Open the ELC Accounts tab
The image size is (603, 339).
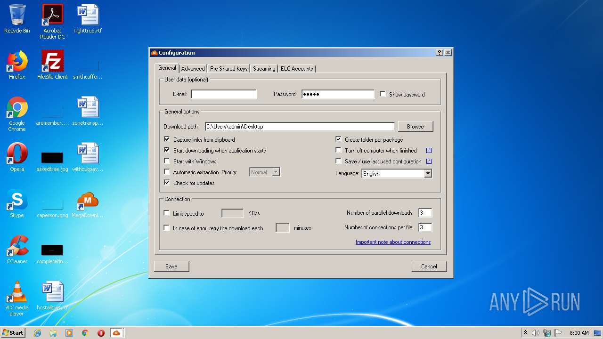297,69
